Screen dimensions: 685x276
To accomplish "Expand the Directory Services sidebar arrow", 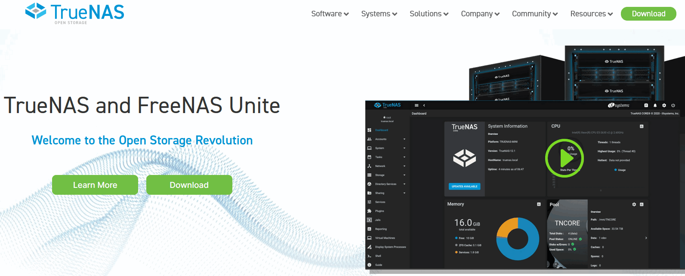I will (x=404, y=184).
